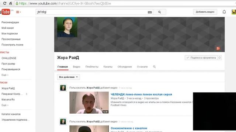
Task: Open the subscription settings gear icon
Action: coord(219,58)
